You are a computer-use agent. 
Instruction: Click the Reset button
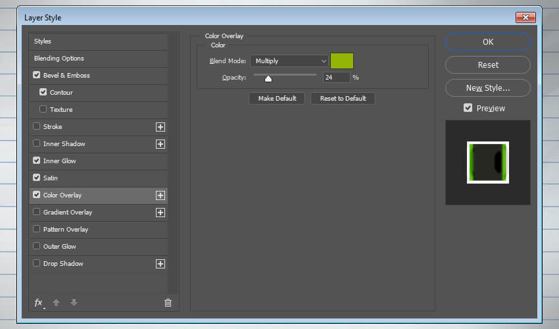(x=488, y=65)
